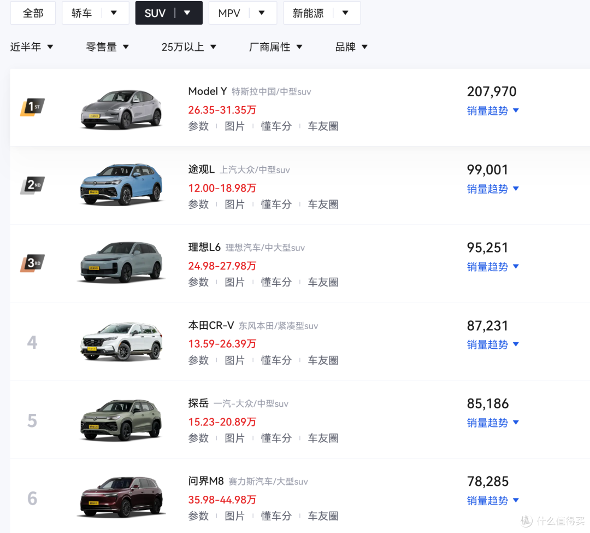This screenshot has height=533, width=590.
Task: Open 图片 for 探岳
Action: 234,438
